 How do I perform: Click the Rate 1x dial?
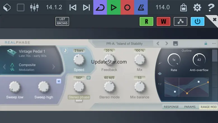click(x=174, y=60)
